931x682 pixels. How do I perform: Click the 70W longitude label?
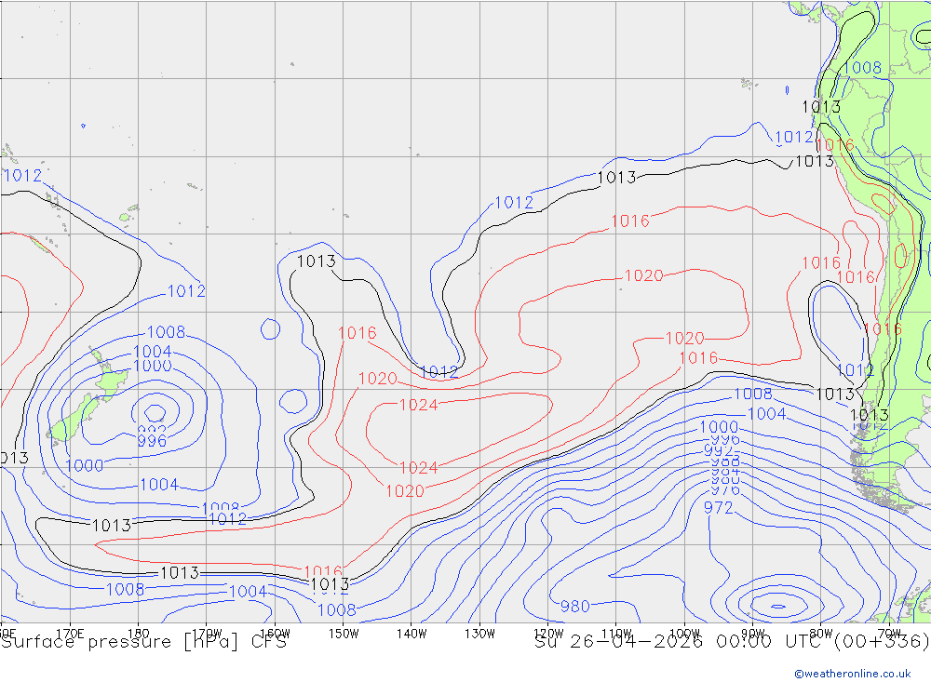[x=889, y=634]
